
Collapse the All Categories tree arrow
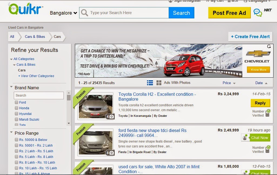11,59
